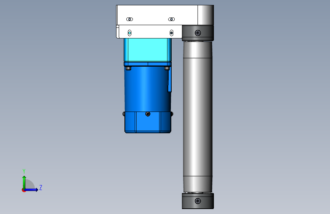The image size is (330, 214).
Task: Select the large white upper bracket plate
Action: pos(157,15)
